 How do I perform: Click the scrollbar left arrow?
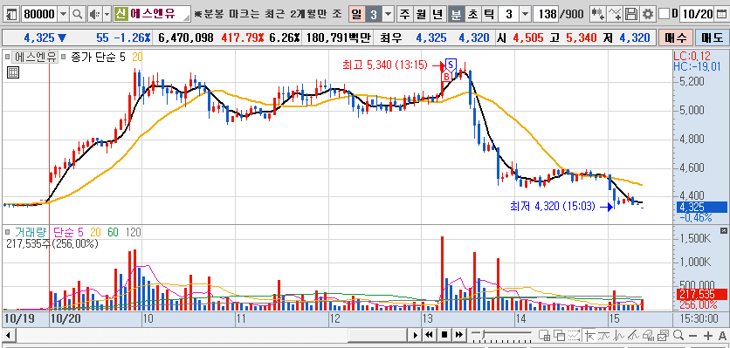pos(8,335)
